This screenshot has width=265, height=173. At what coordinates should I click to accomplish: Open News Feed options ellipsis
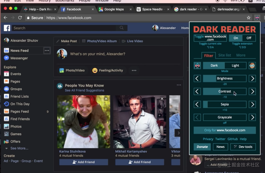pyautogui.click(x=47, y=51)
